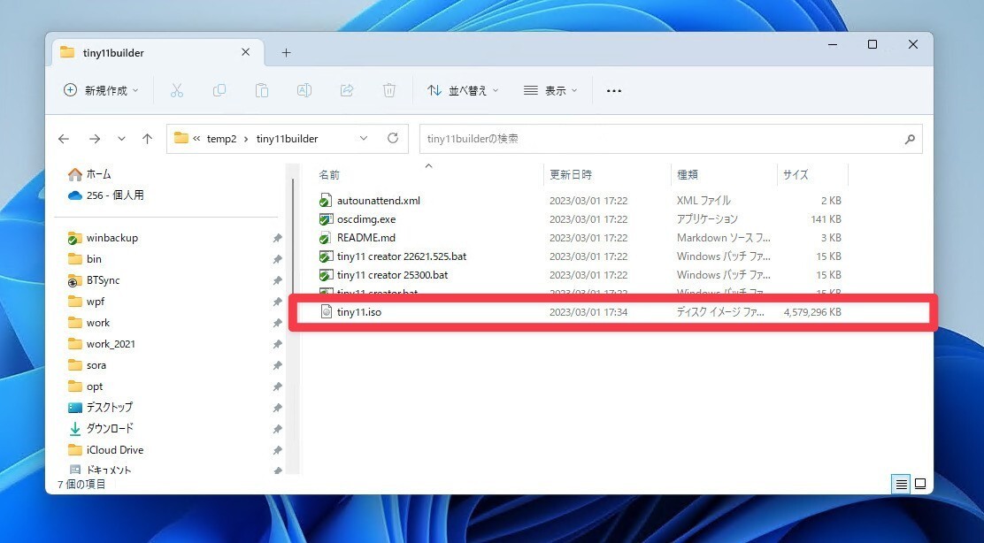
Task: Click the Share icon
Action: coord(347,90)
